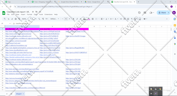Toggle strikethrough formatting
177x96 pixels.
pyautogui.click(x=80, y=19)
